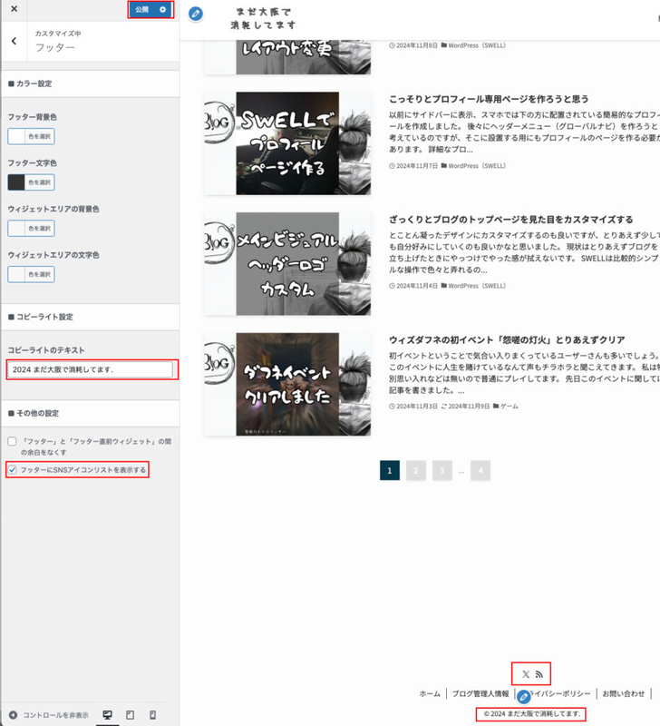This screenshot has height=726, width=660.
Task: Click footer menu ホーム
Action: pos(430,693)
